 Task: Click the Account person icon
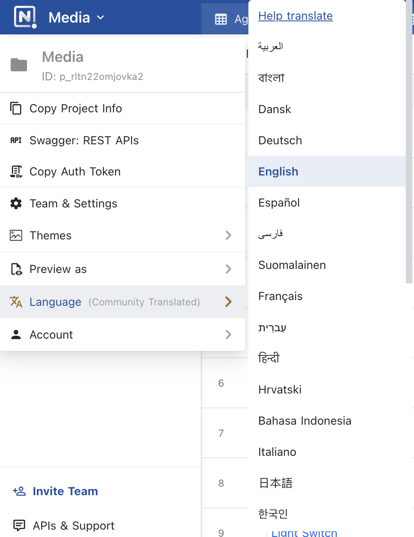pyautogui.click(x=16, y=334)
